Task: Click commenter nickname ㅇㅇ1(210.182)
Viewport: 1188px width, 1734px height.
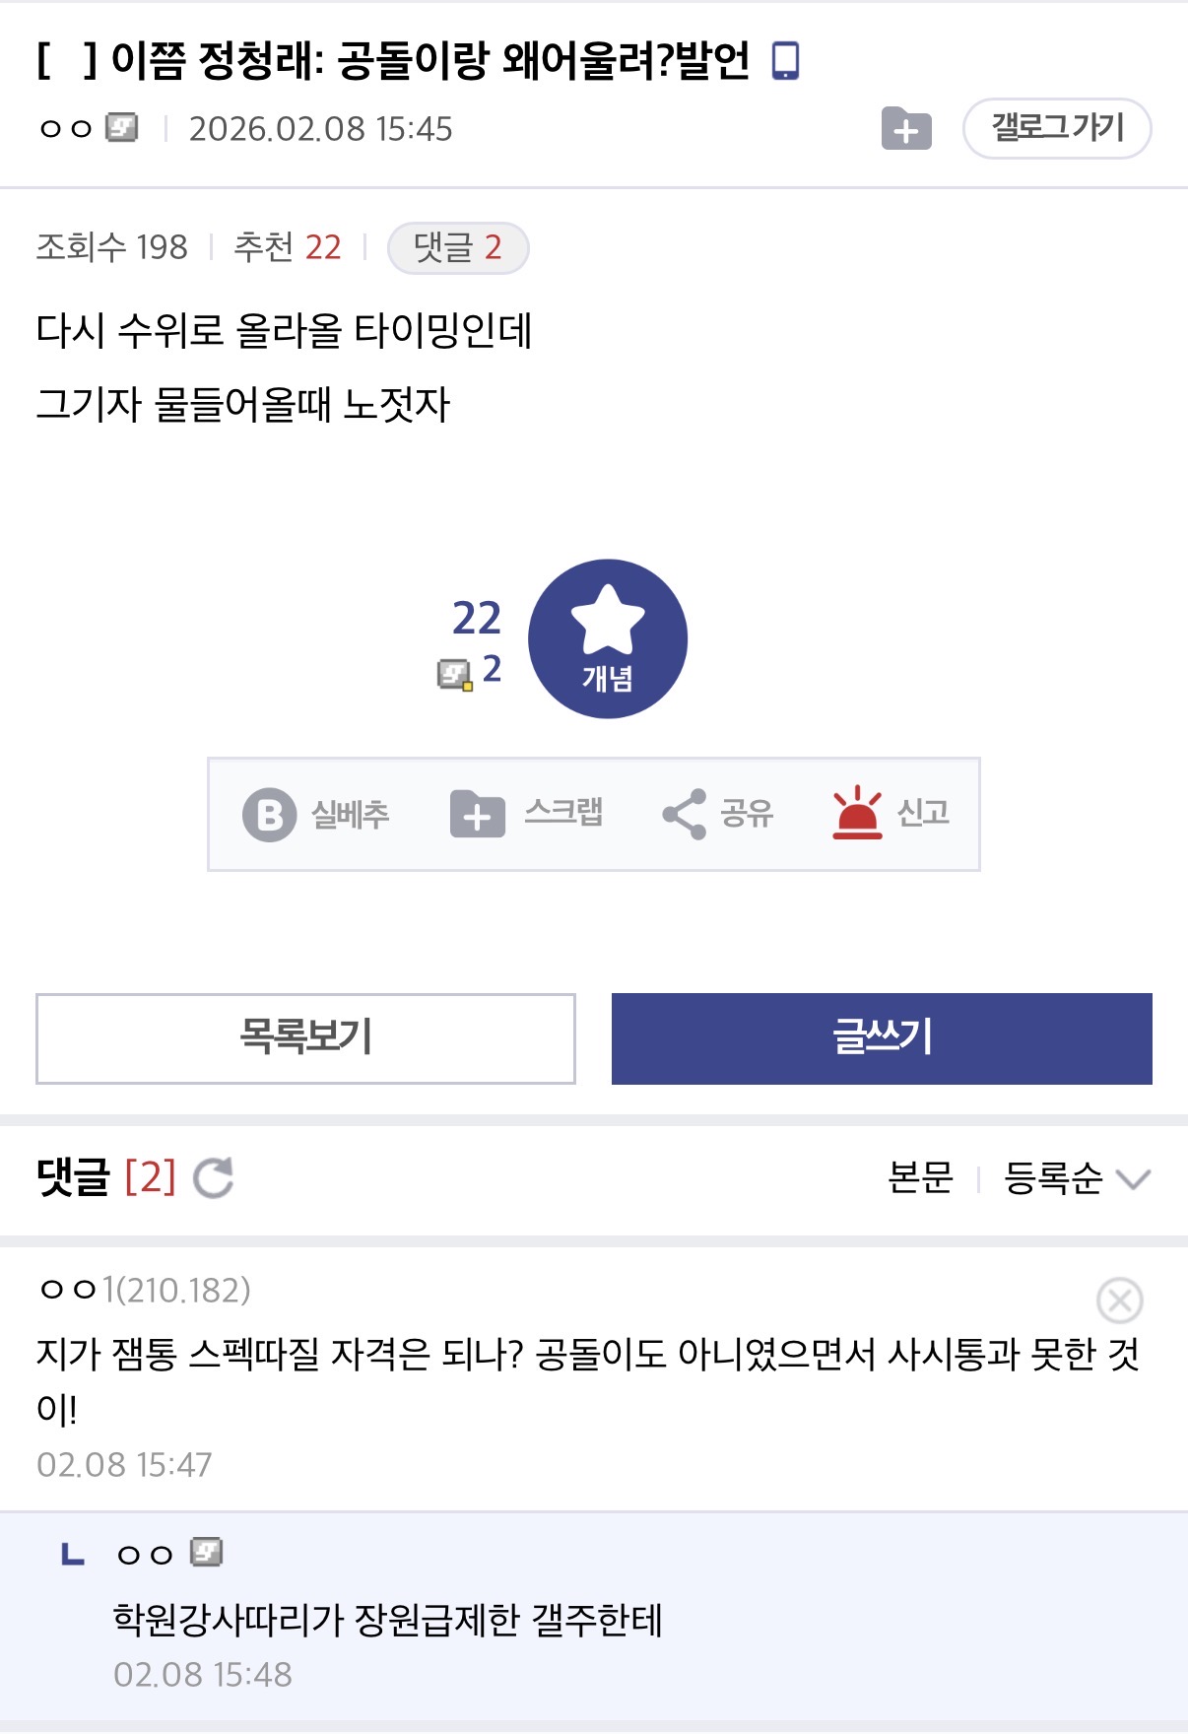Action: [x=145, y=1290]
